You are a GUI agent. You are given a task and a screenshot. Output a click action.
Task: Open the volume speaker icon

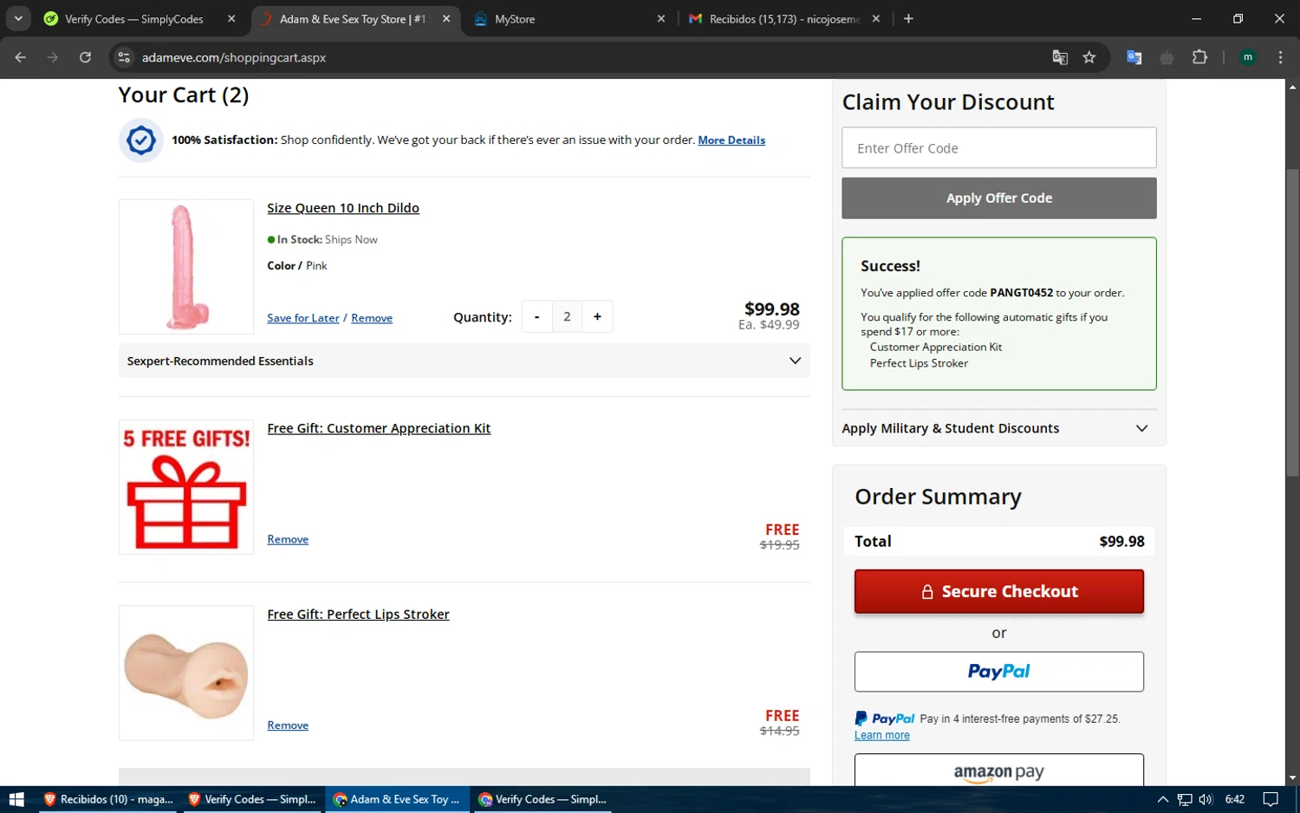coord(1206,799)
